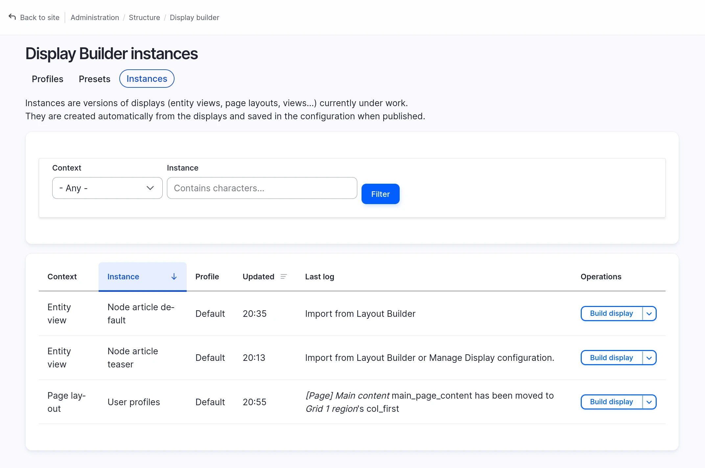The image size is (705, 468).
Task: Expand operations for Node article teaser
Action: click(x=649, y=358)
